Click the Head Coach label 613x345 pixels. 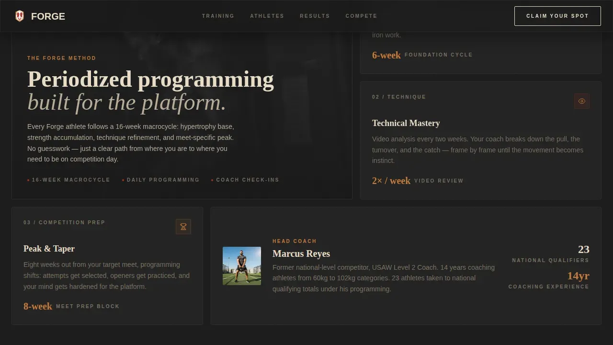pyautogui.click(x=295, y=241)
